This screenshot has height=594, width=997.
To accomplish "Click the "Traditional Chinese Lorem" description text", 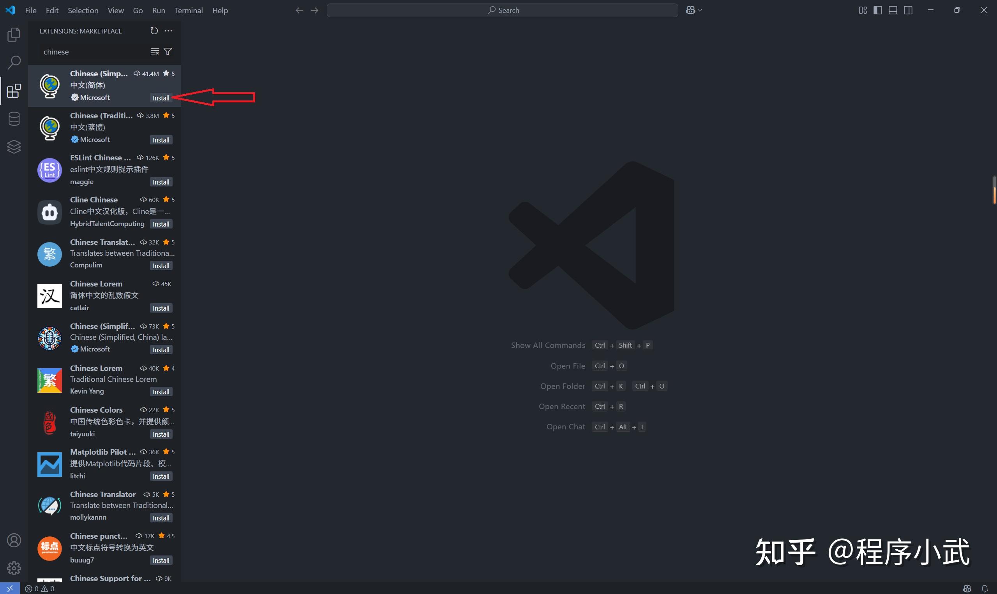I will coord(113,379).
